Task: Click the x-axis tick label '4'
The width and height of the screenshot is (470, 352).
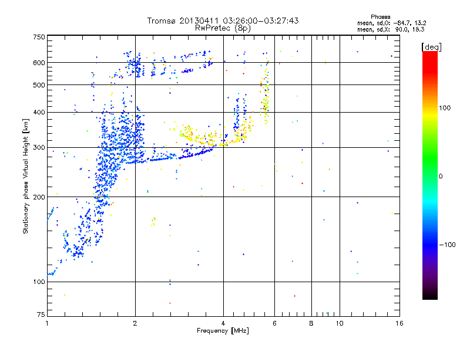Action: [223, 323]
